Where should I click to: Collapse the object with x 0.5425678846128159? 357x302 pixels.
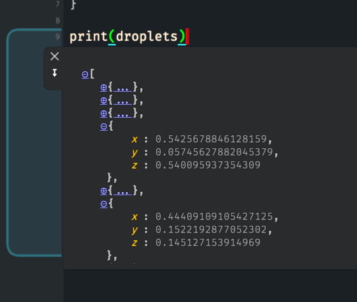coord(104,126)
